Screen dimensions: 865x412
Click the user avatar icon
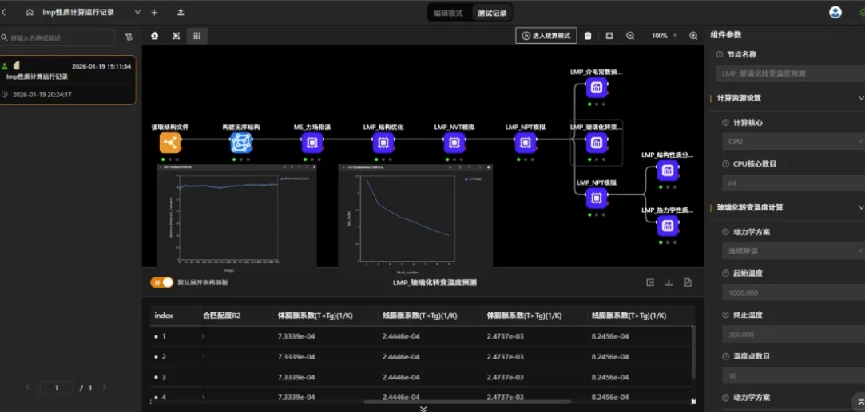(835, 12)
